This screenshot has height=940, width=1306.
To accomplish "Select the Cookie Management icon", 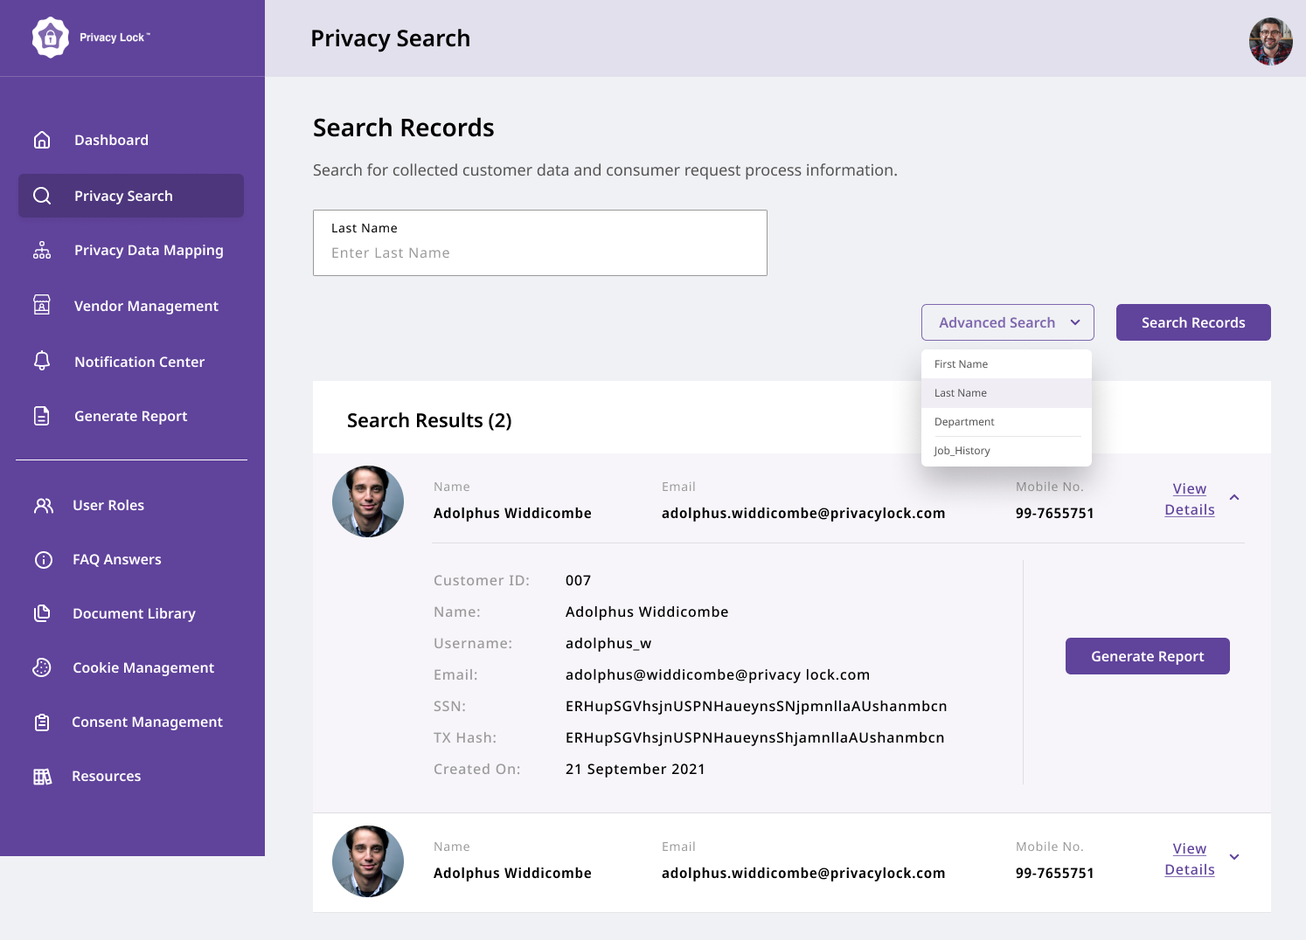I will [x=42, y=667].
